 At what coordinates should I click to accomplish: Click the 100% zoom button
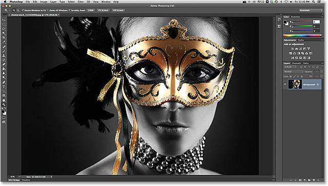click(90, 10)
